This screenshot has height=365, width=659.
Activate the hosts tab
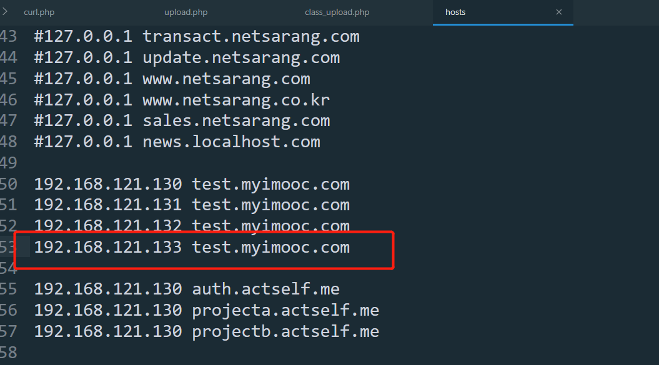coord(455,12)
